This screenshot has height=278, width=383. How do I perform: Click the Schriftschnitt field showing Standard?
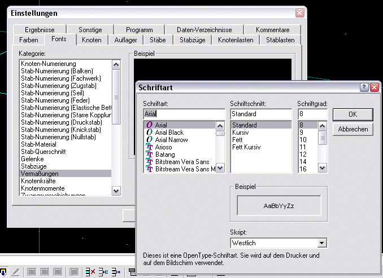point(261,114)
